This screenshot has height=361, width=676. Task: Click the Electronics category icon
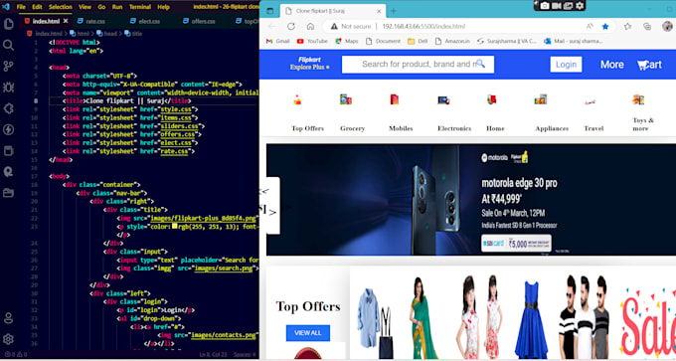(x=443, y=100)
